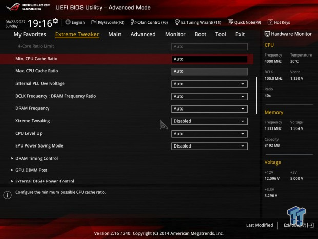The image size is (318, 239).
Task: Expand the GPU.DIMM Post submenu
Action: (x=31, y=170)
